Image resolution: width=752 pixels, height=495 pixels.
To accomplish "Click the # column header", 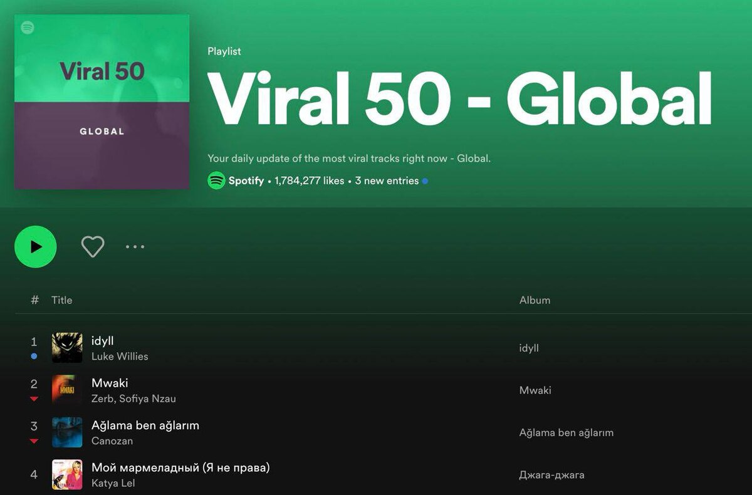I will 34,300.
